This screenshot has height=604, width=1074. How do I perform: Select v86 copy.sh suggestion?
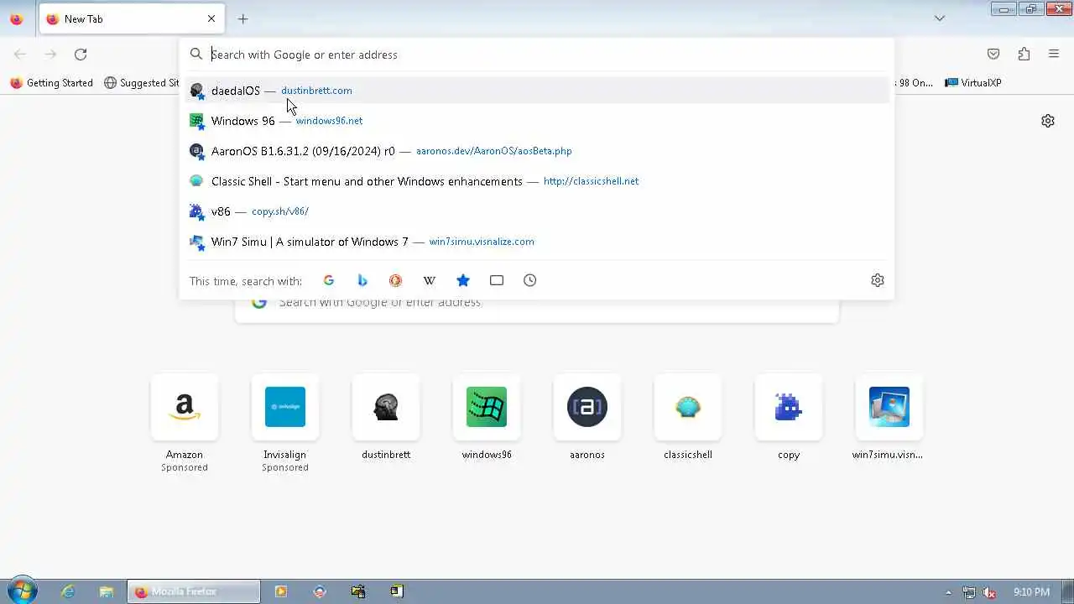pos(537,211)
